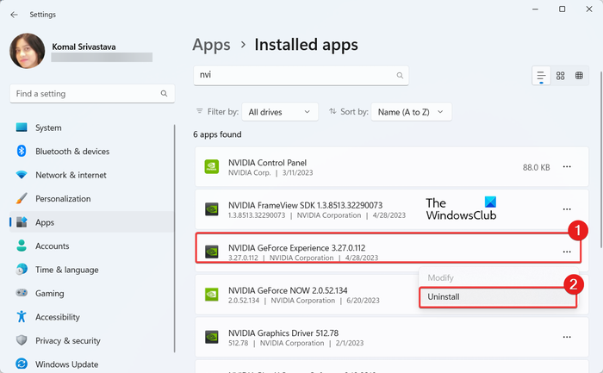The height and width of the screenshot is (373, 603).
Task: Click the search magnifier in apps search box
Action: coord(400,75)
